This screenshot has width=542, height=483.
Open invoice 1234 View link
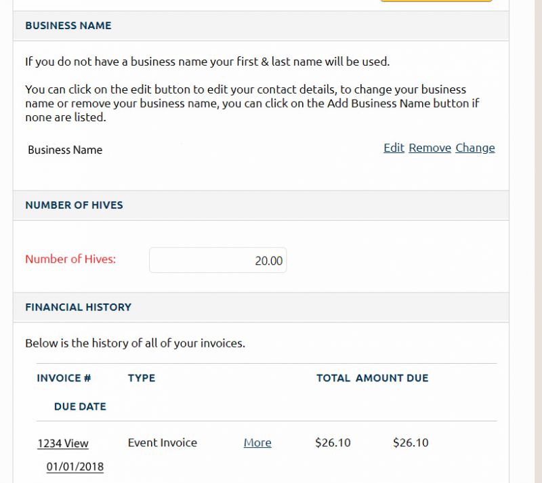[63, 443]
